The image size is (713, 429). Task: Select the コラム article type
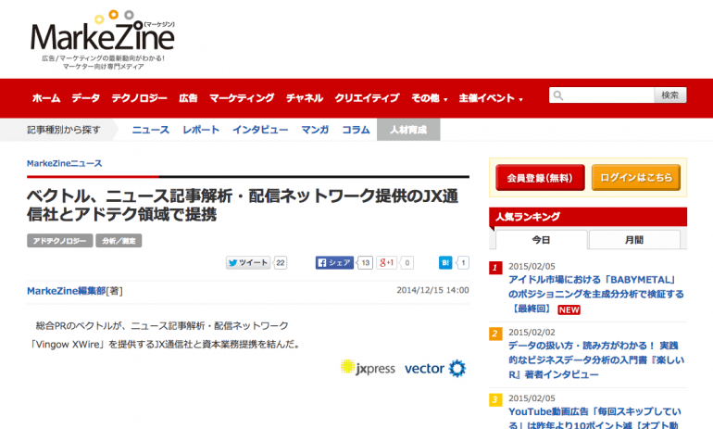356,130
